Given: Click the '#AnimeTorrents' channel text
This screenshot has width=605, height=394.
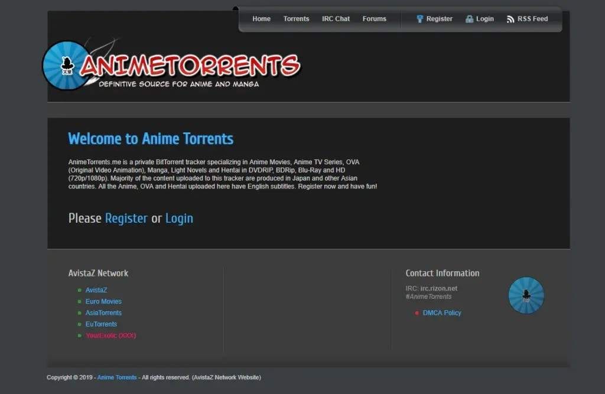Looking at the screenshot, I should pyautogui.click(x=428, y=297).
